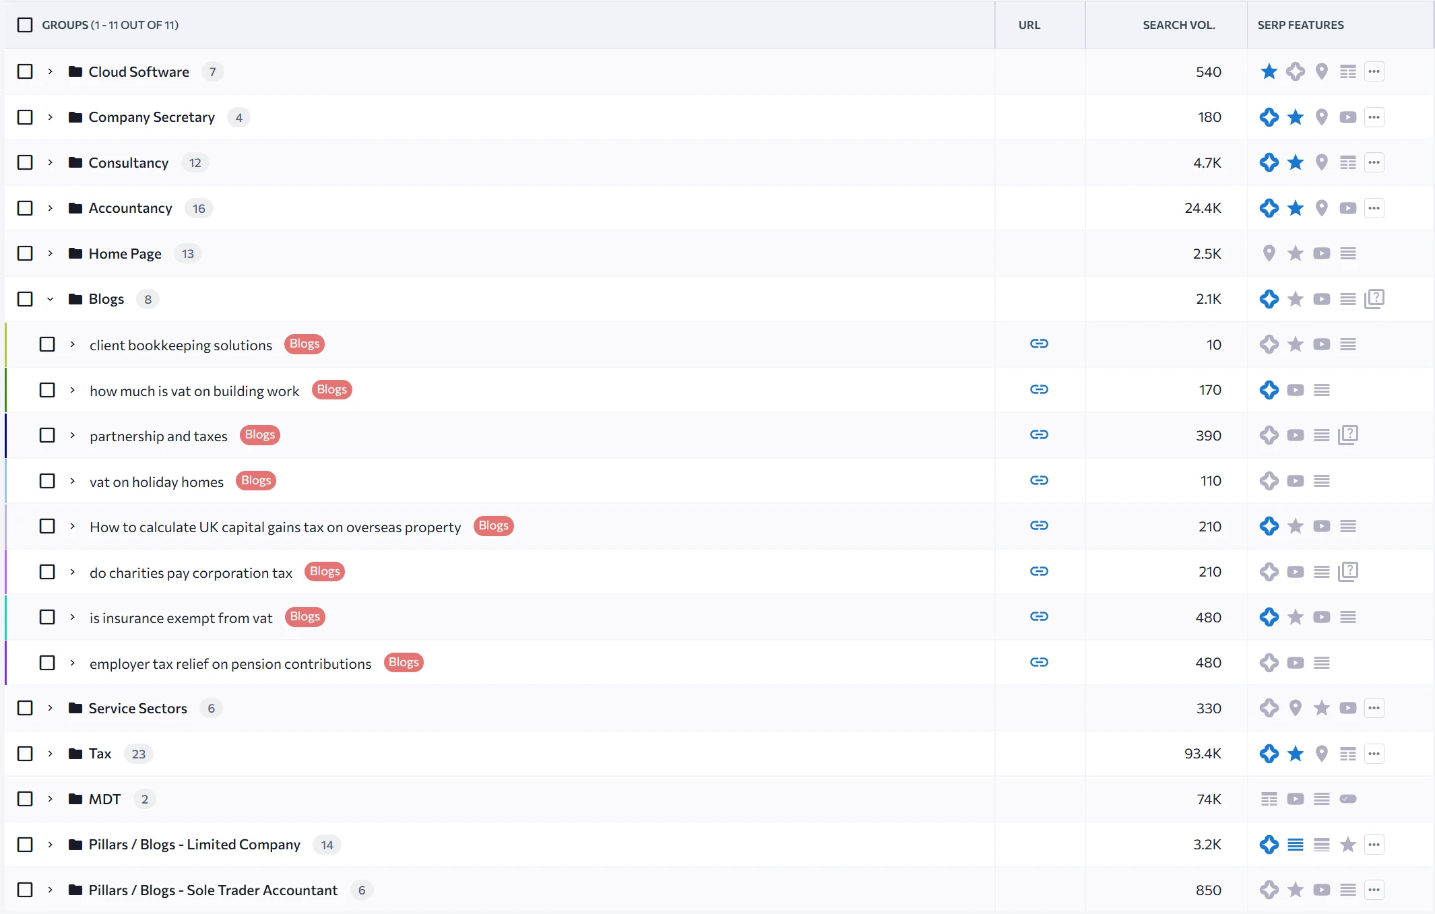Open URL link for is insurance exempt from vat
Image resolution: width=1435 pixels, height=914 pixels.
(x=1039, y=617)
